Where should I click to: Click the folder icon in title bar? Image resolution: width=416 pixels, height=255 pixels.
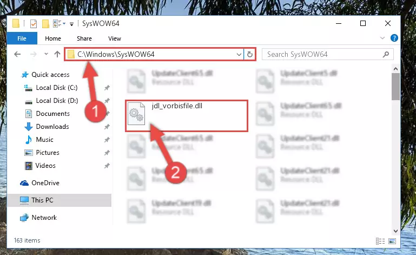pos(16,23)
